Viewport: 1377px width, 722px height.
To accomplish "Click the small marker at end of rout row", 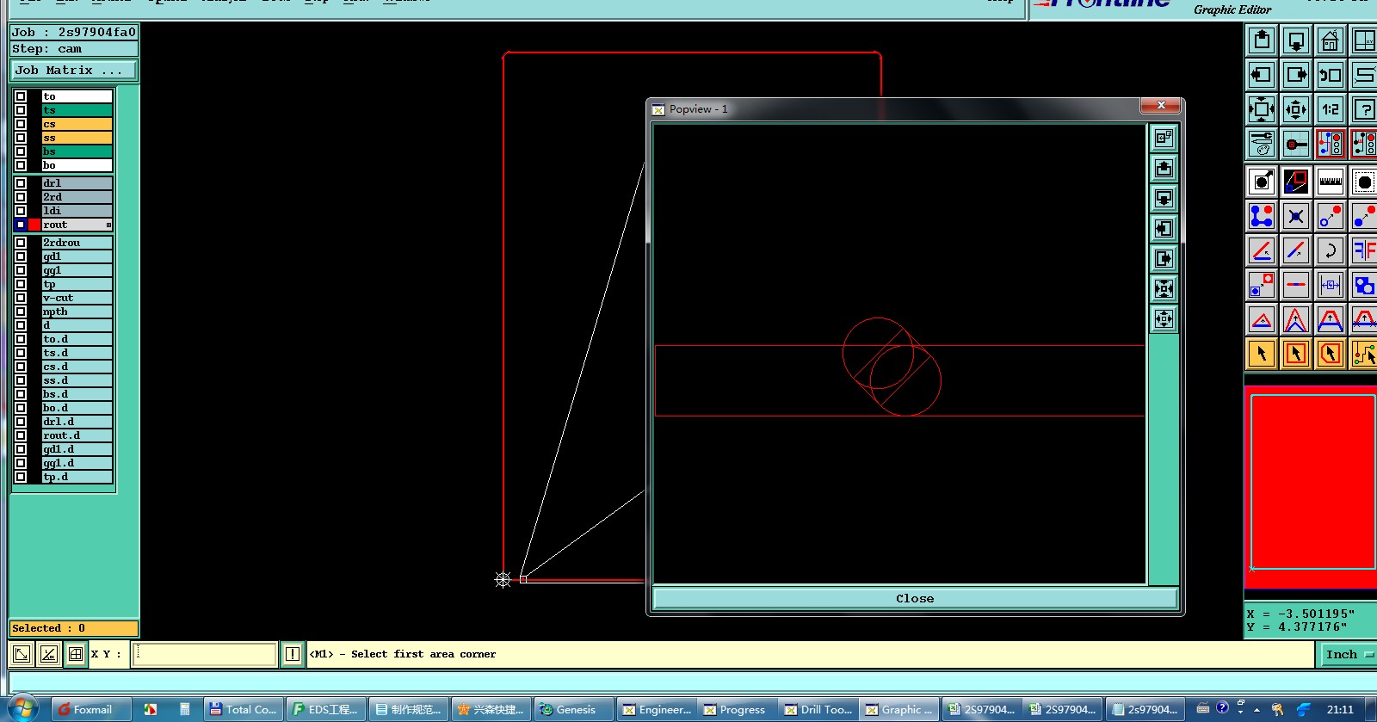I will 108,225.
